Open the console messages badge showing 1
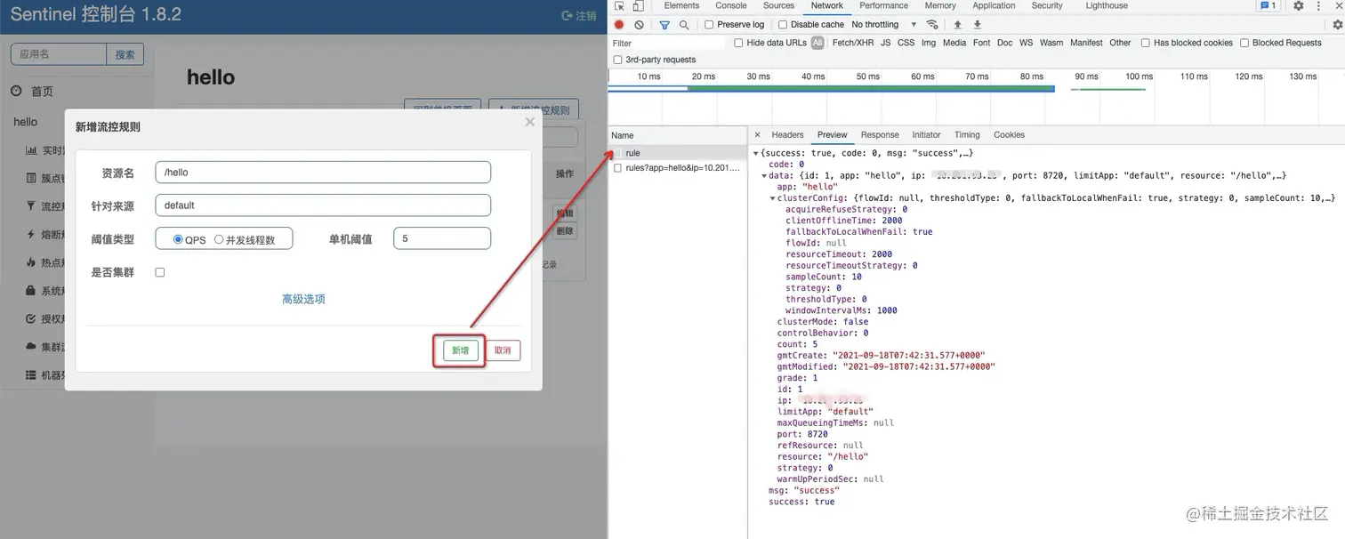1345x539 pixels. (1268, 5)
